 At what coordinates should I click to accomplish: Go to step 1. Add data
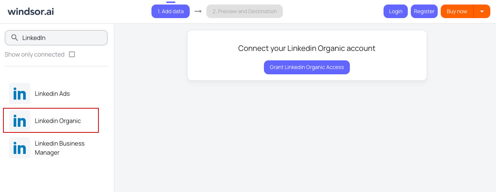click(170, 11)
